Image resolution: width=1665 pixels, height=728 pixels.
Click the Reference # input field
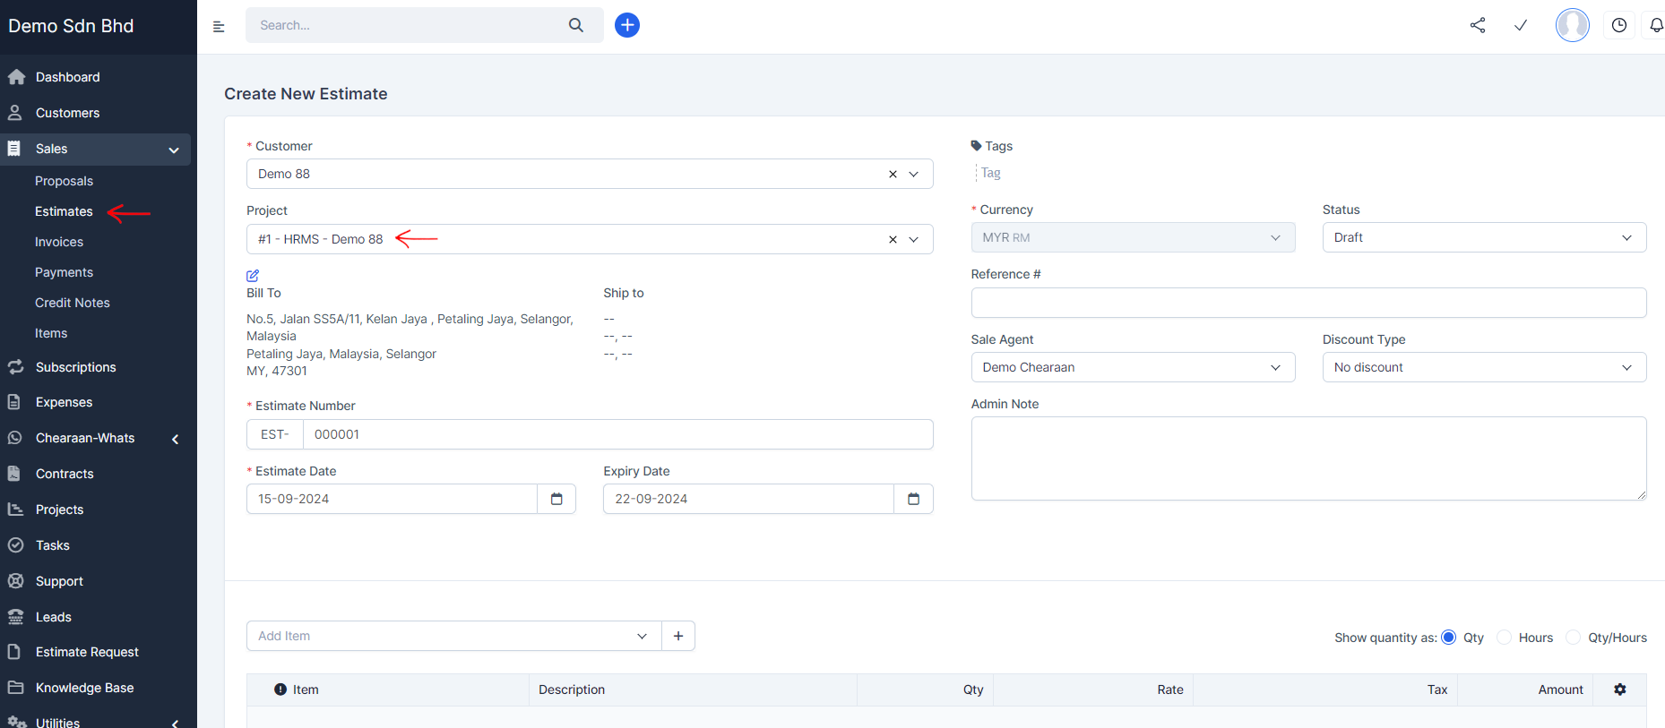1308,303
